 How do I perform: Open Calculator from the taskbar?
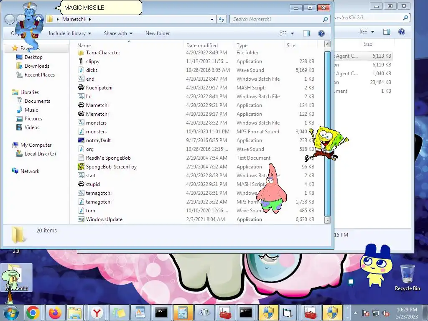coord(183,313)
